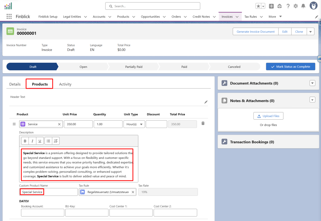Open the Setup gear icon
Image resolution: width=321 pixels, height=221 pixels.
[x=295, y=6]
